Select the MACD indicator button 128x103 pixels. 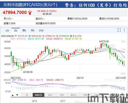tap(38, 95)
